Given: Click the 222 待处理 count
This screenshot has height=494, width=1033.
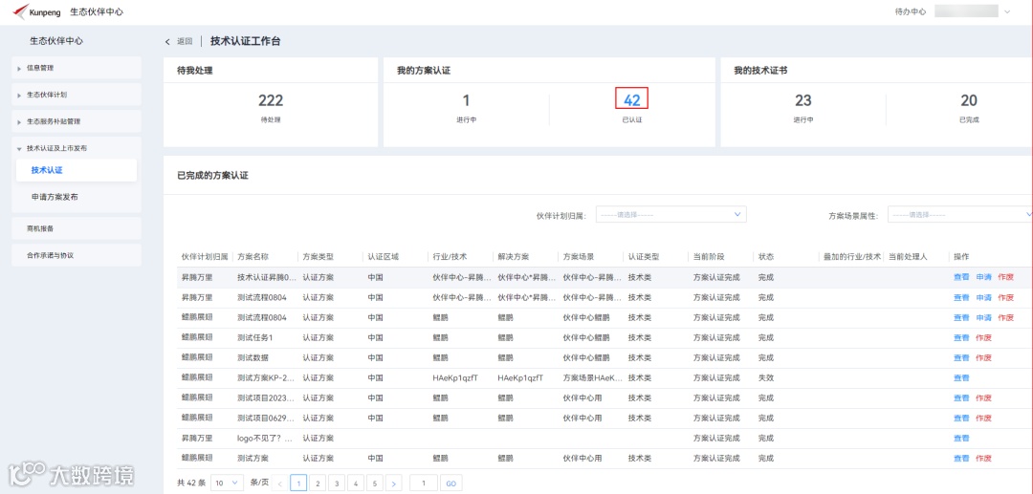Looking at the screenshot, I should pyautogui.click(x=271, y=100).
